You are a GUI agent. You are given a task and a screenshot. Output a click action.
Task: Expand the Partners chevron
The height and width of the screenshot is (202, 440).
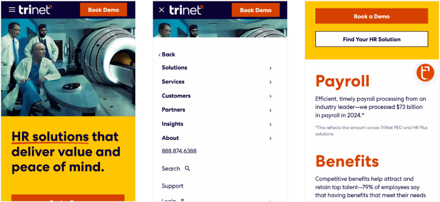click(271, 110)
